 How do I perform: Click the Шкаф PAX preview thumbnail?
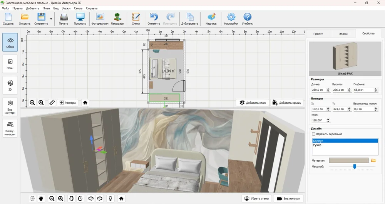pos(345,58)
